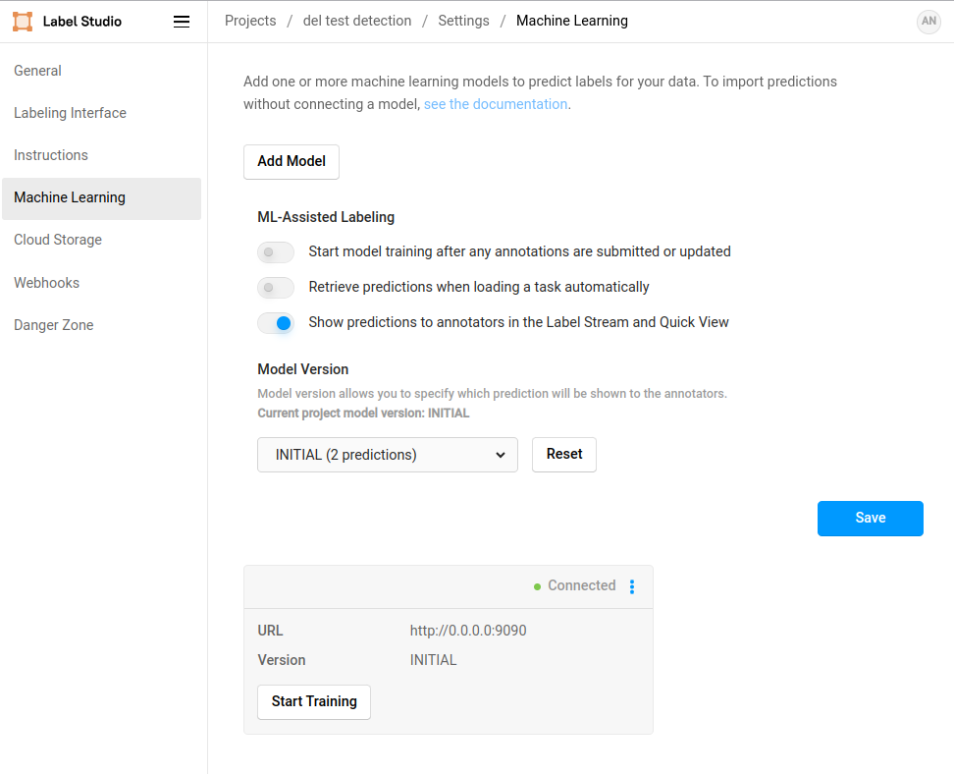Click the green Connected status indicator

coord(538,586)
